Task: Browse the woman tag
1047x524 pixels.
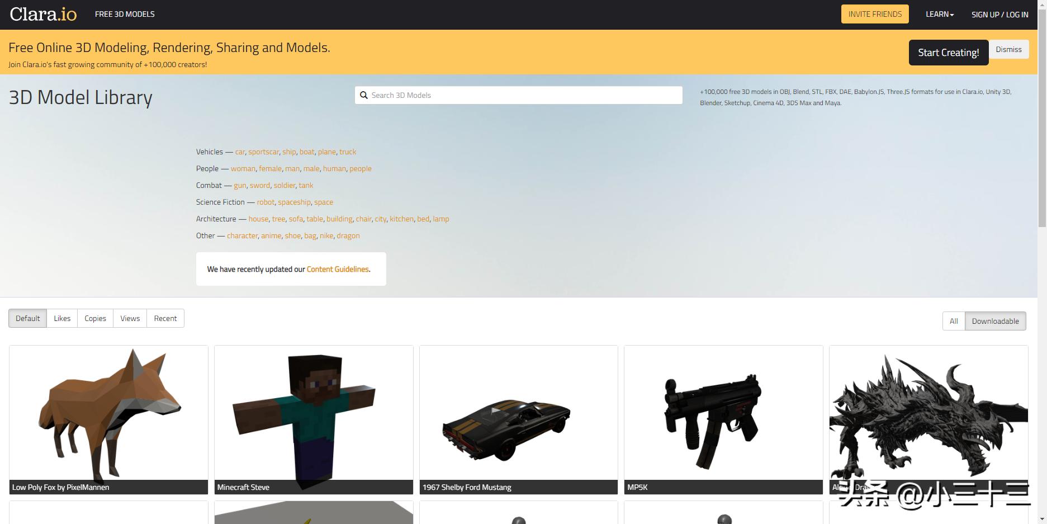Action: [243, 168]
